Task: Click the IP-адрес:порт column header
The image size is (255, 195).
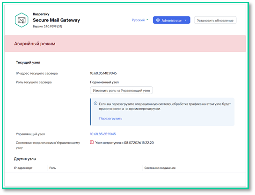Action: [23, 168]
